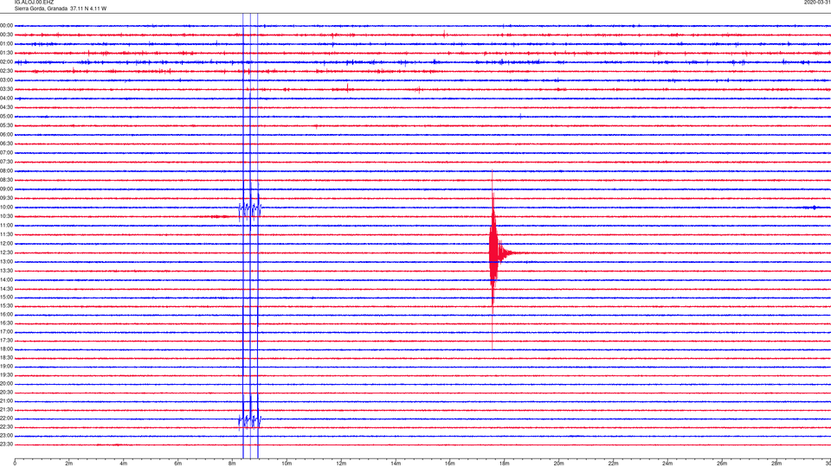Select the 03:30 trace time label
Viewport: 831px width, 467px height.
click(x=6, y=89)
